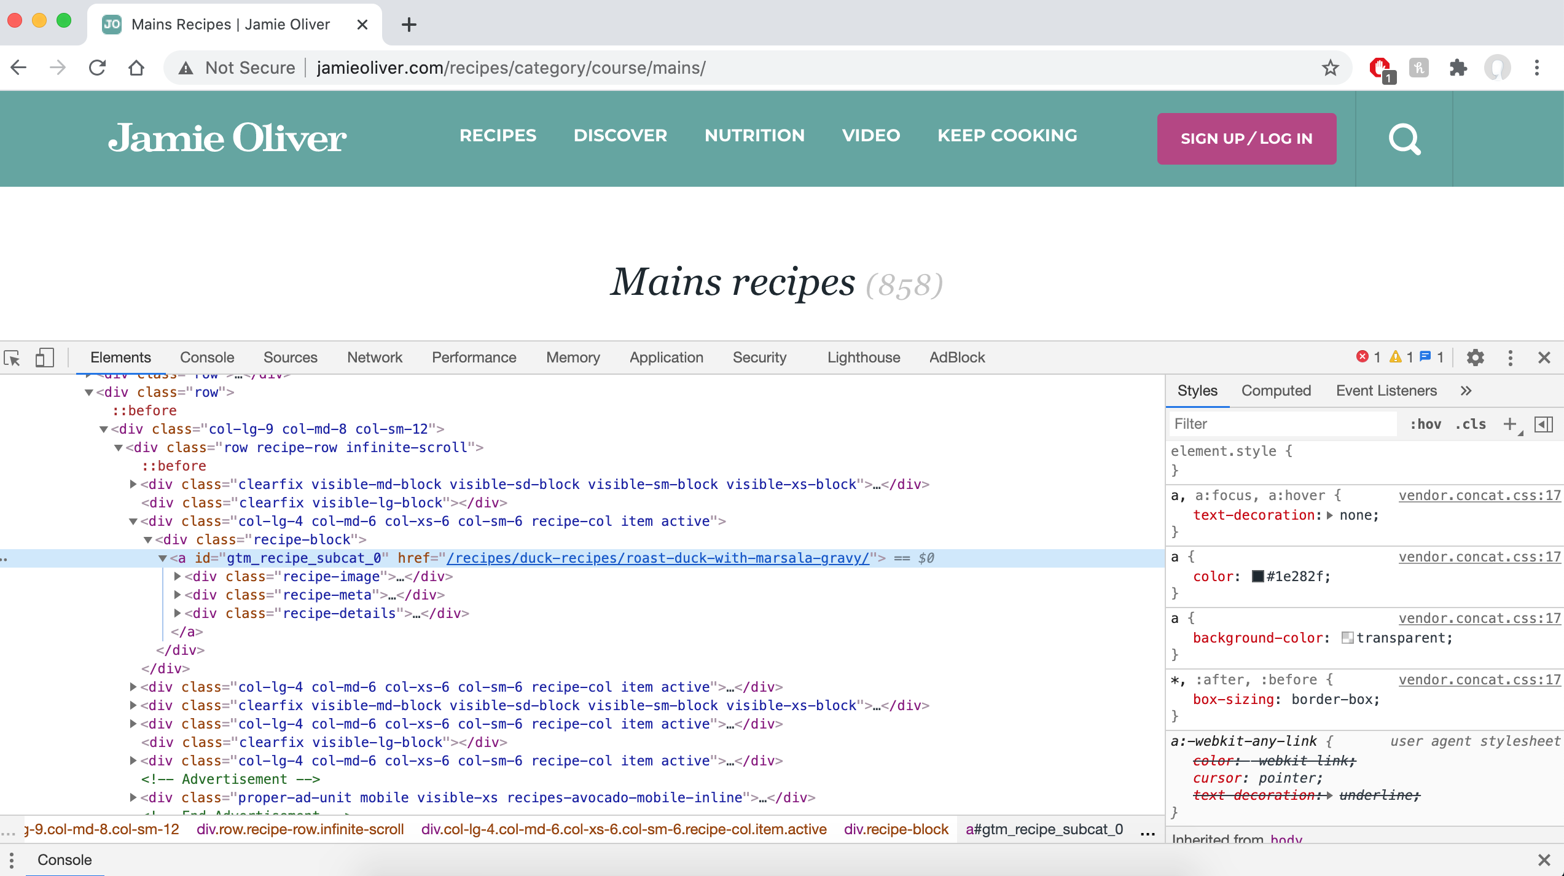This screenshot has width=1564, height=876.
Task: Bookmark this page with the star icon
Action: tap(1330, 68)
